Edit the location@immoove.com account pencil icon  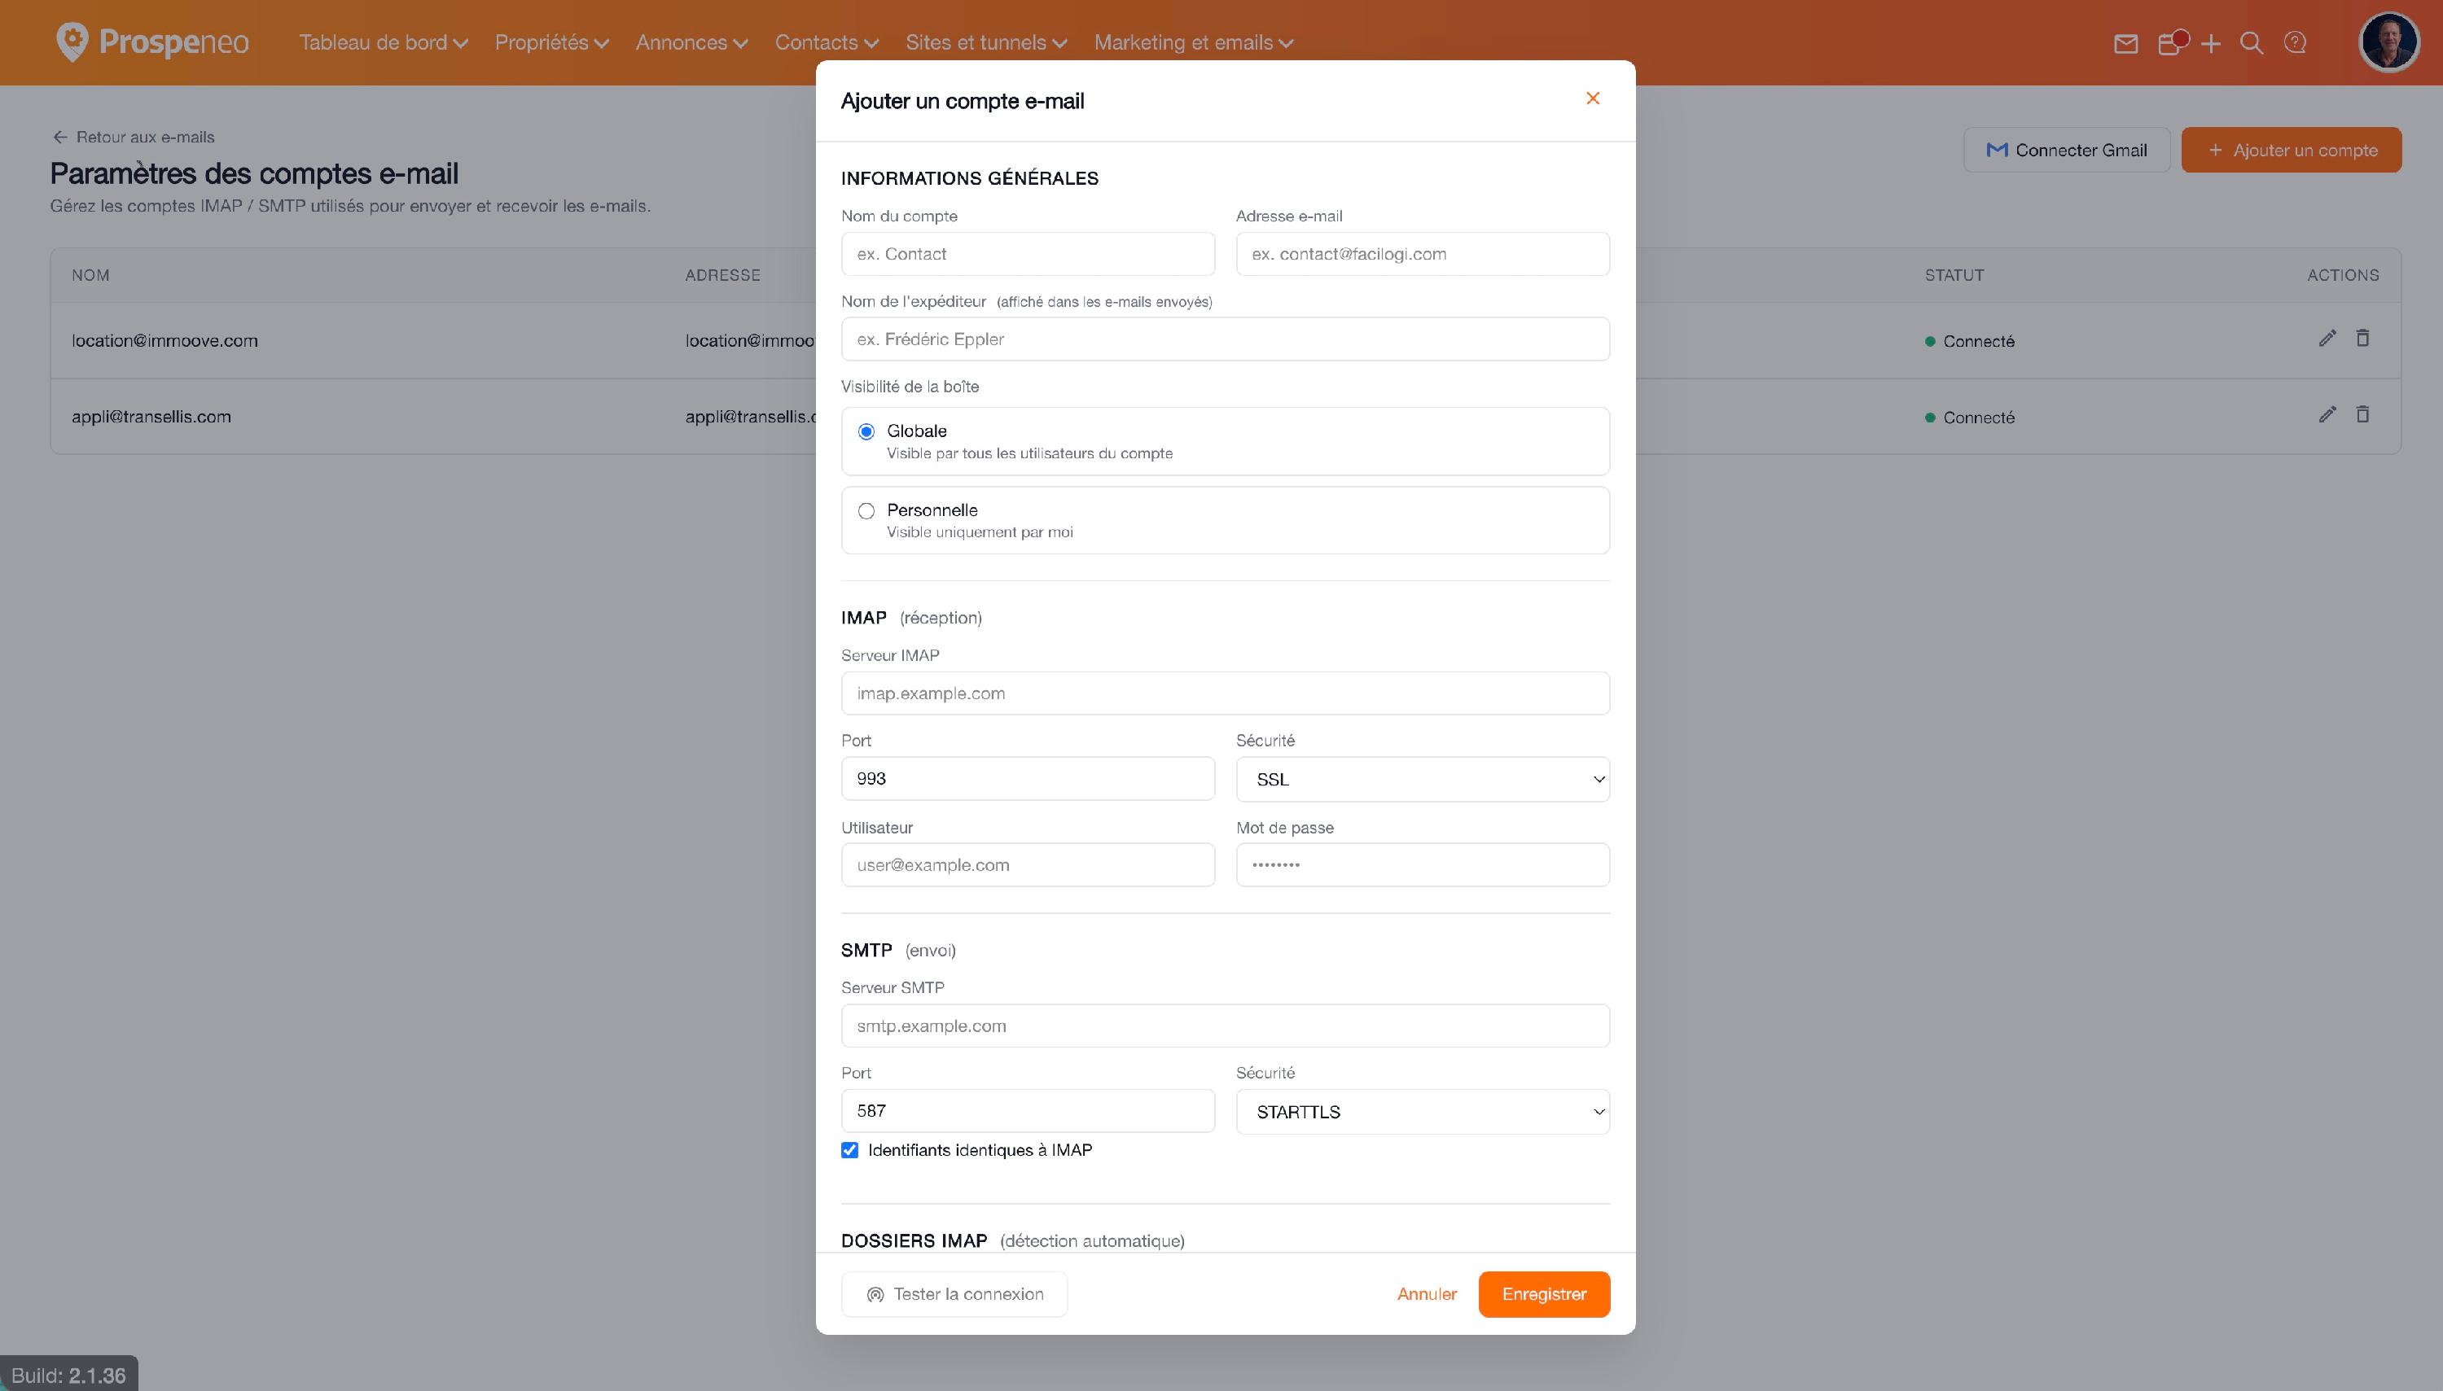2327,339
